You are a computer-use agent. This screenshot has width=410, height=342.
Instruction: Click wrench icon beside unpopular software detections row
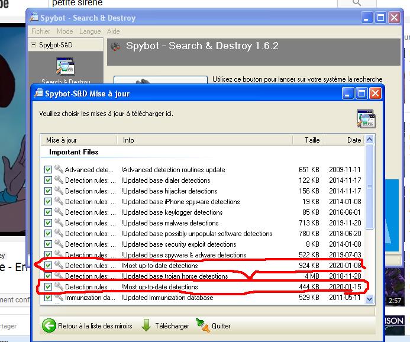click(x=59, y=233)
